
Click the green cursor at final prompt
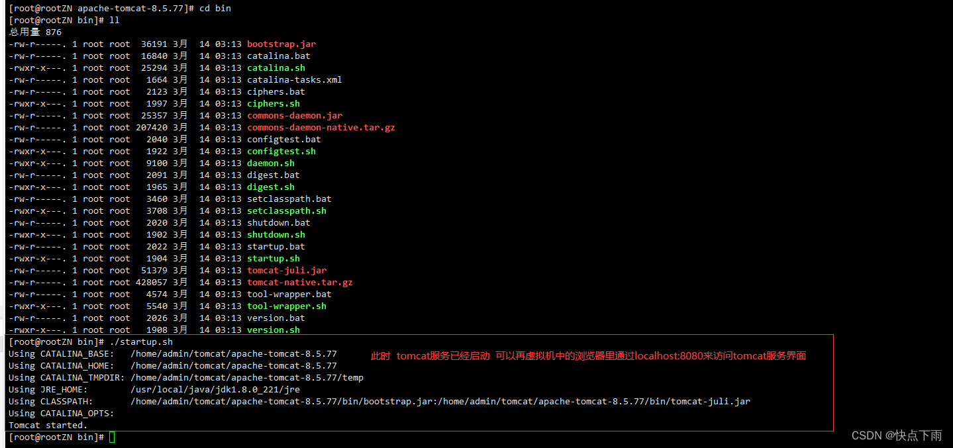112,437
